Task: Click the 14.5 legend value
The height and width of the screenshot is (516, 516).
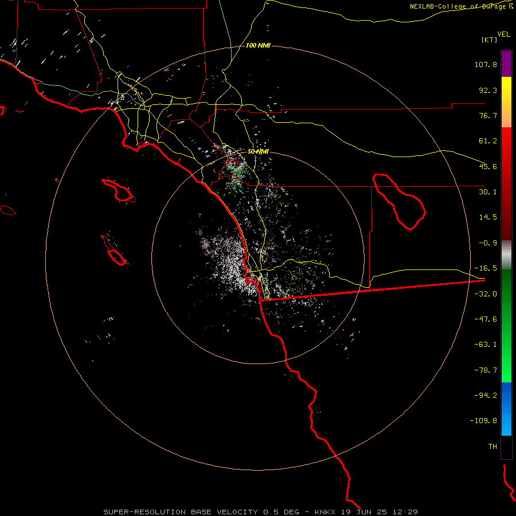Action: (x=488, y=217)
